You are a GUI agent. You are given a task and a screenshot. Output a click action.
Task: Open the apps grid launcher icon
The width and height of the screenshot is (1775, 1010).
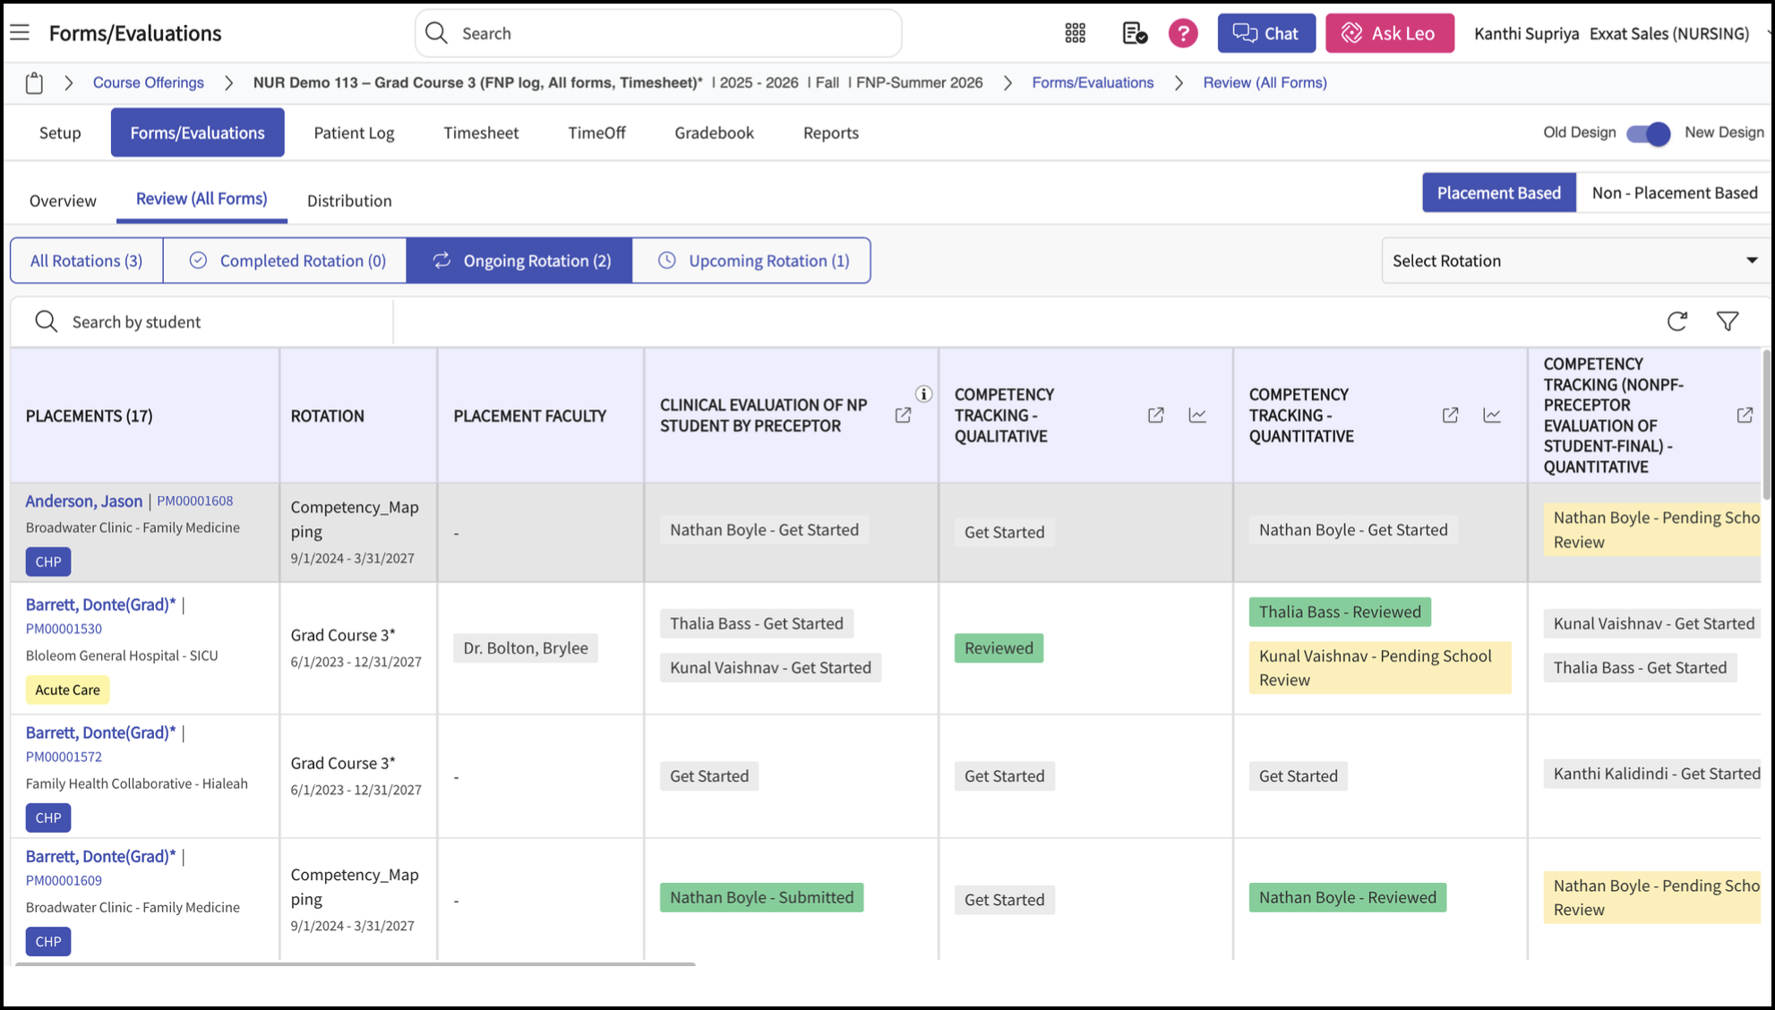pos(1075,33)
